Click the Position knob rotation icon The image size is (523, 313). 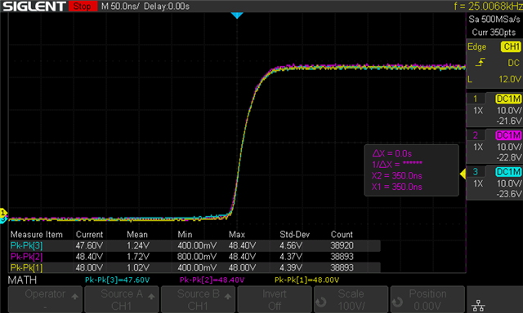397,302
